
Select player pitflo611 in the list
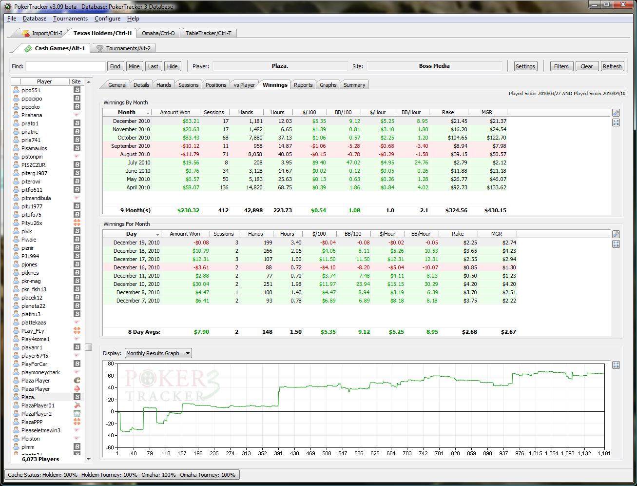[x=47, y=190]
